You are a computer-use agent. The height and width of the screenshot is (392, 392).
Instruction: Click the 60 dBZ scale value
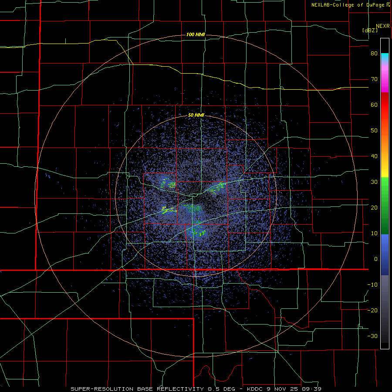(374, 105)
